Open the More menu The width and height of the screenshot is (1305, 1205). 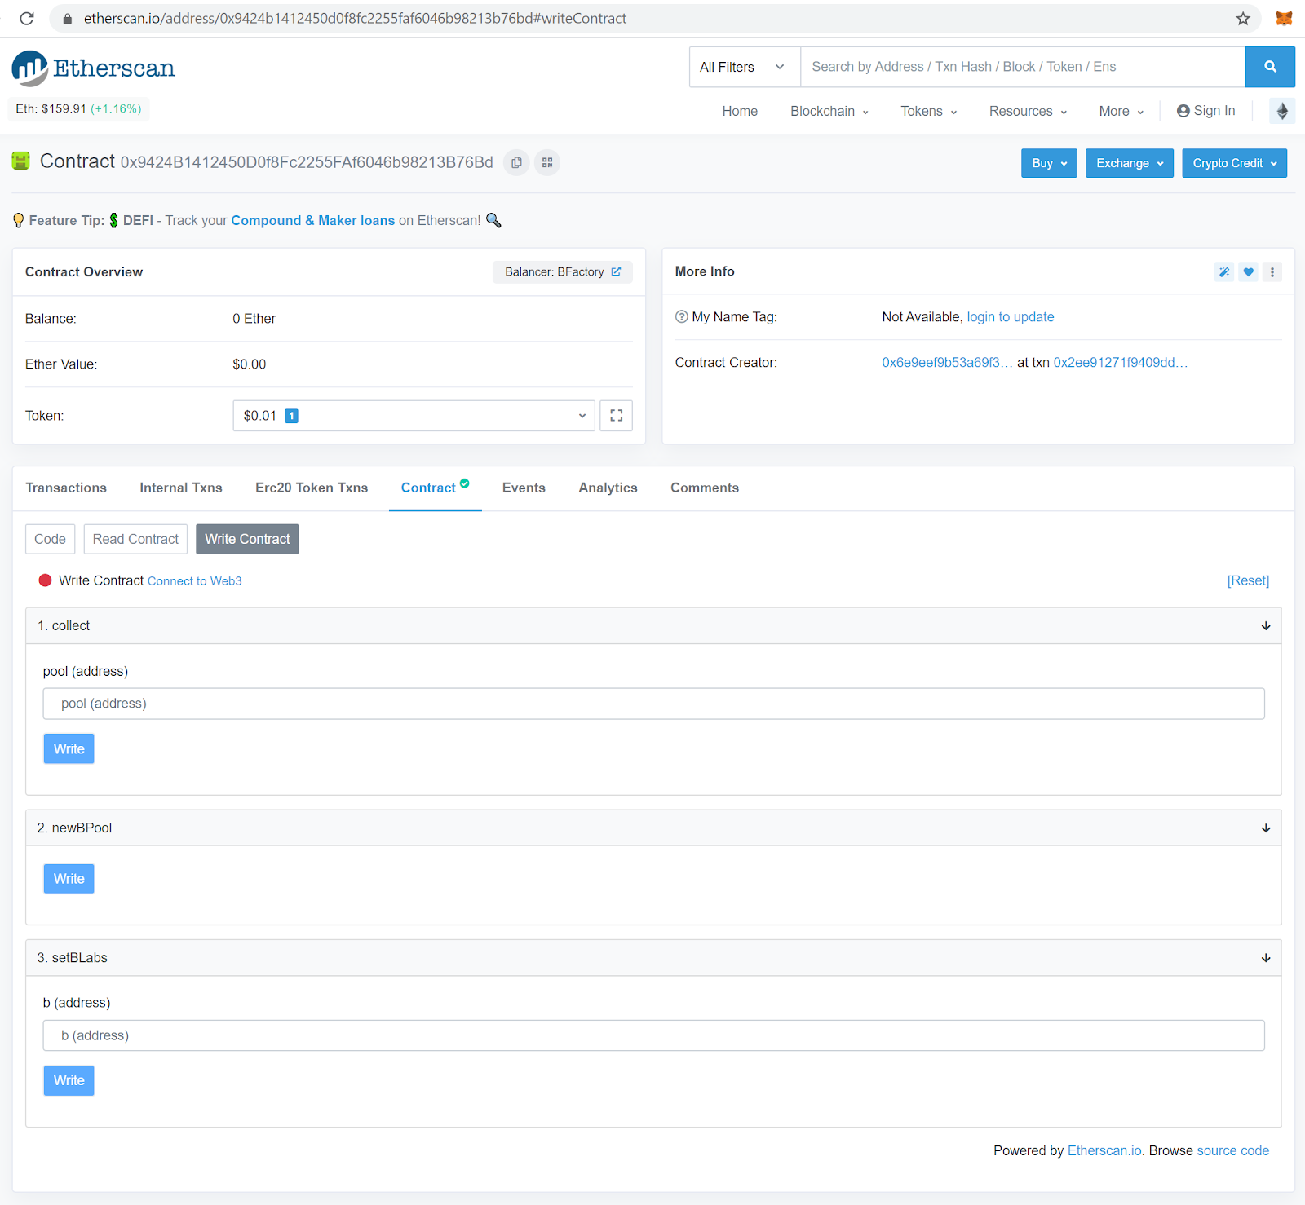(x=1121, y=111)
